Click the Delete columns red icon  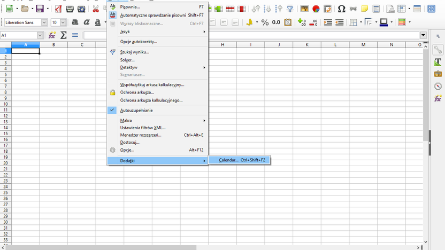coord(242,9)
